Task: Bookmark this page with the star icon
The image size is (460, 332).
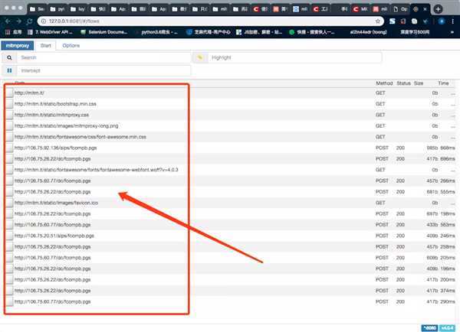Action: [377, 21]
